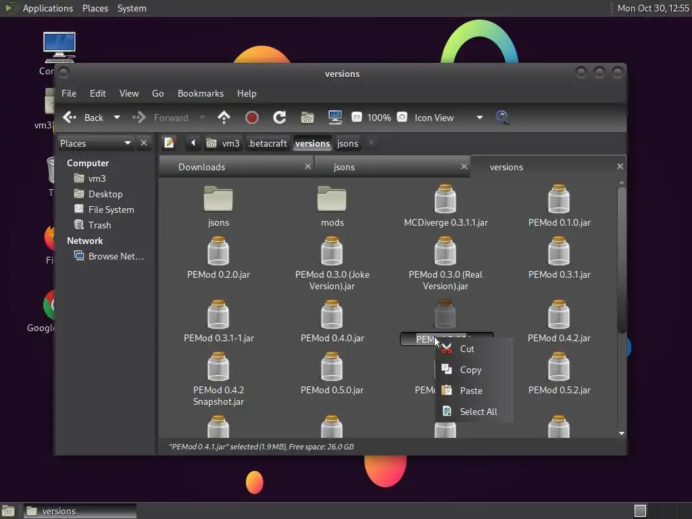Image resolution: width=692 pixels, height=519 pixels.
Task: Go back with the Back arrow icon
Action: [x=70, y=118]
